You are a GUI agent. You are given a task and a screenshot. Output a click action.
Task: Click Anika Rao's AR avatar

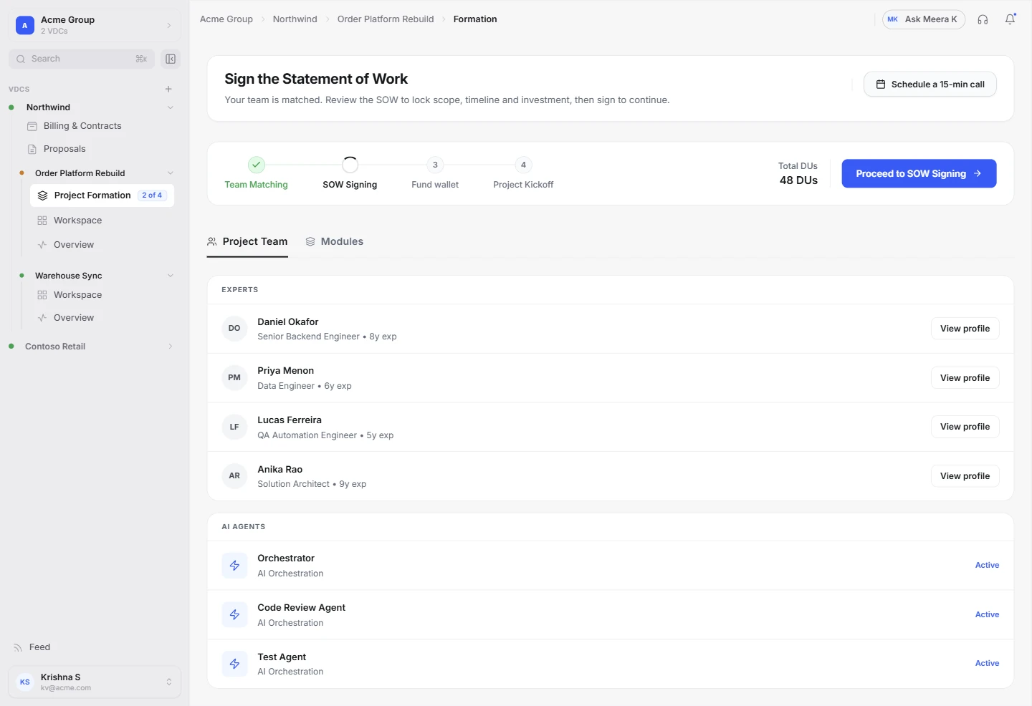coord(234,475)
